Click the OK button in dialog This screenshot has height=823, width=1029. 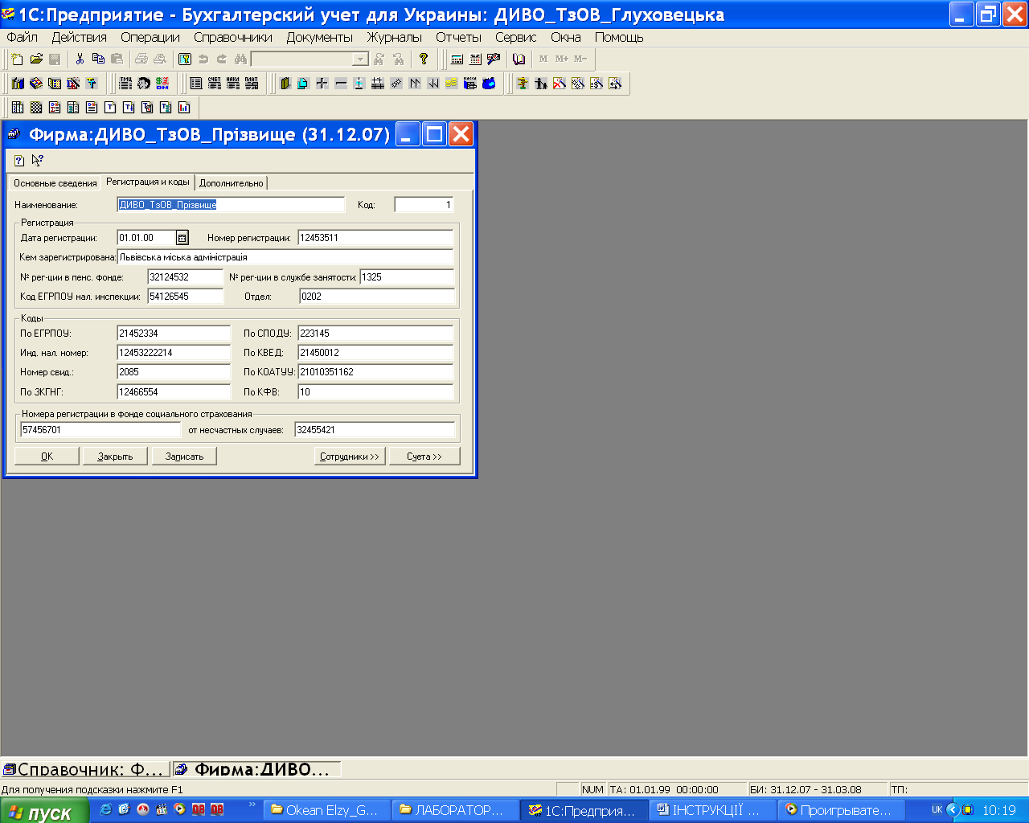click(47, 457)
